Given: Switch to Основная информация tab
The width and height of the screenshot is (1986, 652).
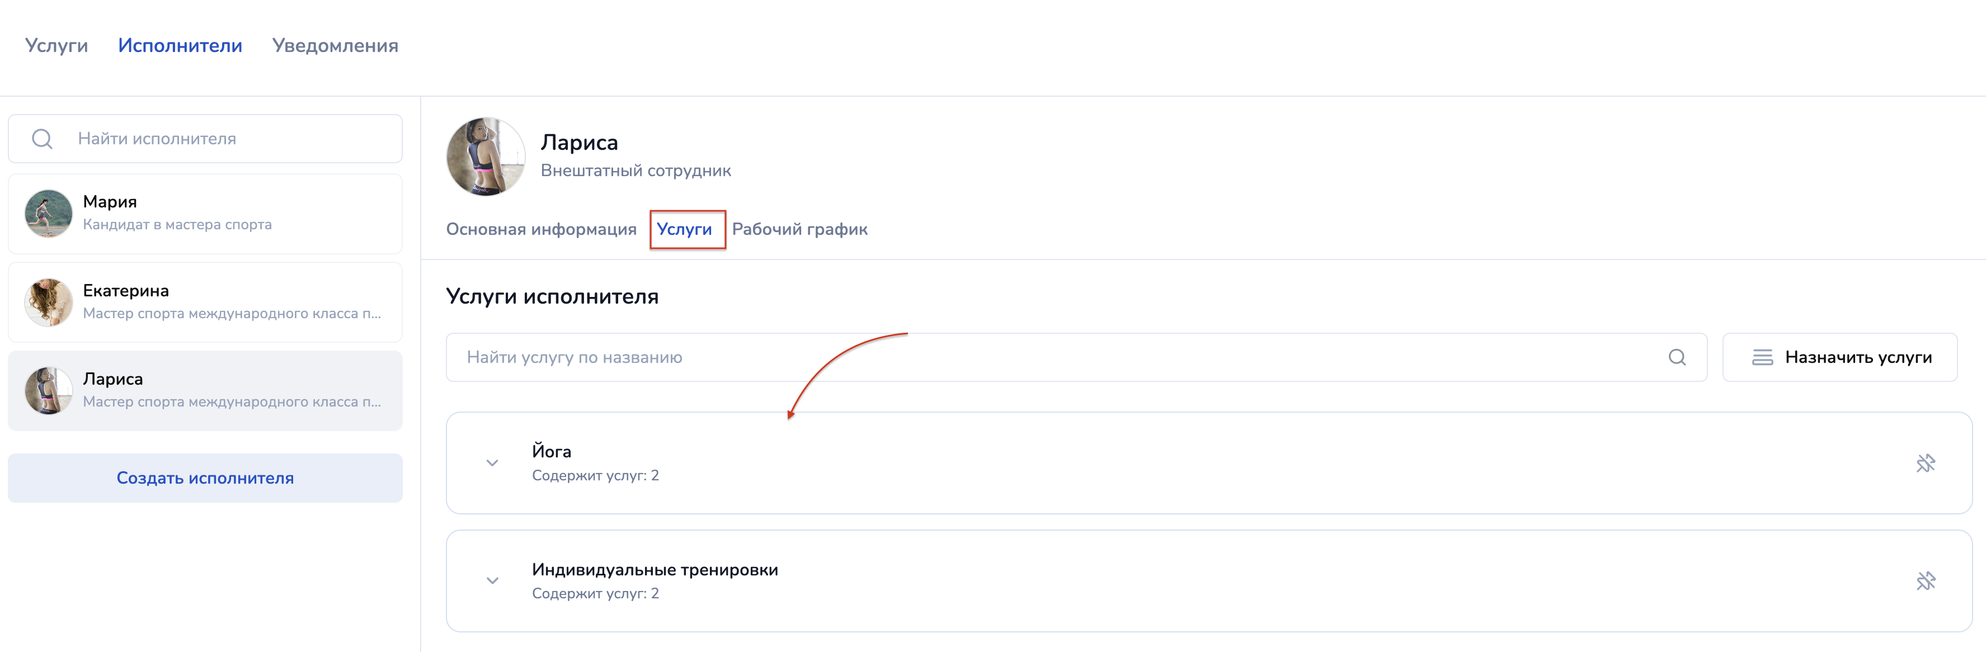Looking at the screenshot, I should [x=540, y=230].
